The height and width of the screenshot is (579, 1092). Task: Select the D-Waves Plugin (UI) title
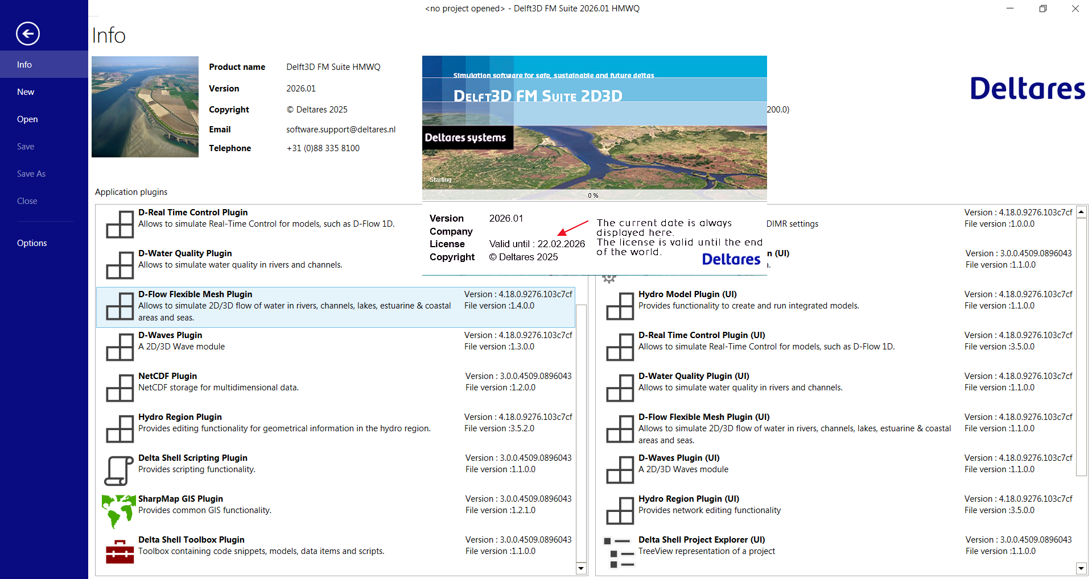point(679,458)
